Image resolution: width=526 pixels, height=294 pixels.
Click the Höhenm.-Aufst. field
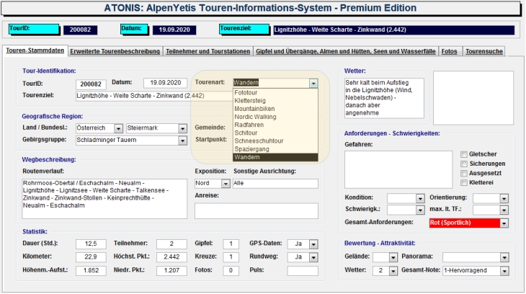[91, 270]
